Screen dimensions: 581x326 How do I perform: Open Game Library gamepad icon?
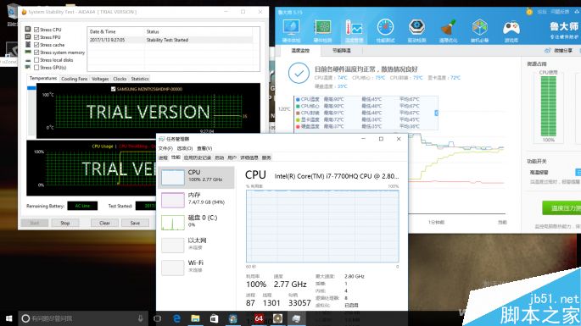[x=511, y=28]
